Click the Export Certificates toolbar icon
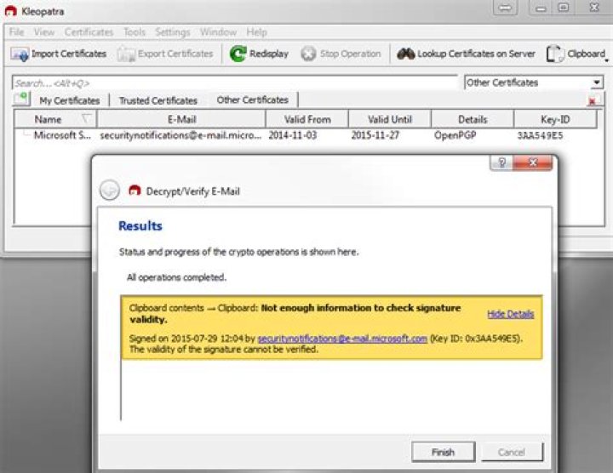 pos(126,54)
